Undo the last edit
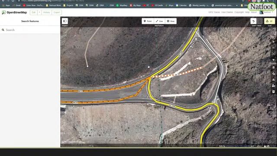Image resolution: width=277 pixels, height=156 pixels. point(254,21)
